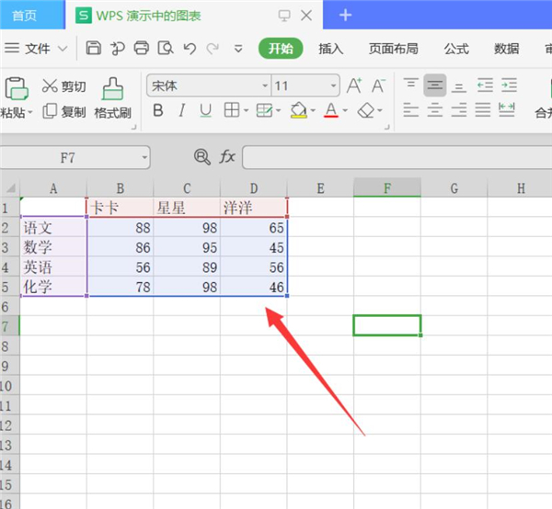The image size is (552, 509).
Task: Decrease the indent level
Action: [x=485, y=85]
